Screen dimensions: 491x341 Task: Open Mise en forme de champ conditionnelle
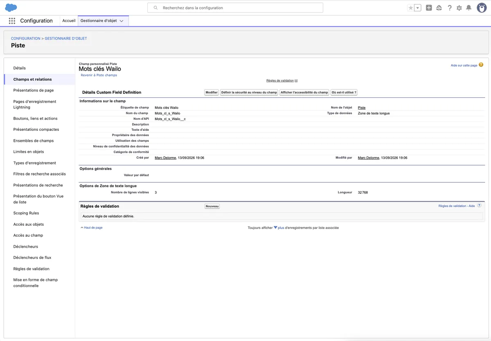click(x=36, y=283)
